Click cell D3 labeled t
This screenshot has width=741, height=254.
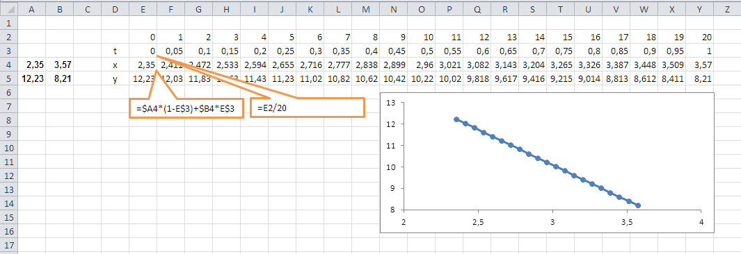pos(115,51)
